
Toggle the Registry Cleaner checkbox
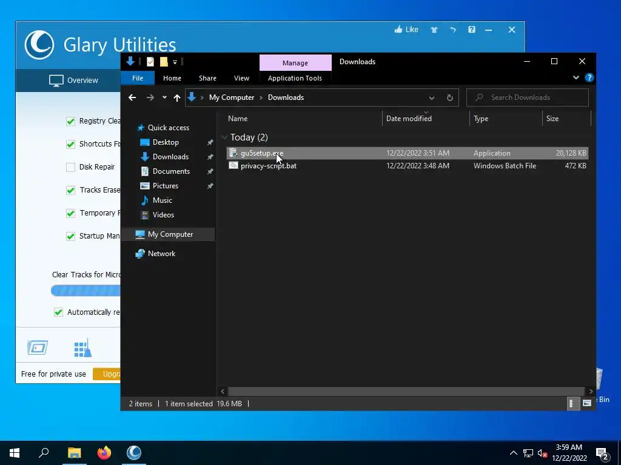pyautogui.click(x=70, y=121)
